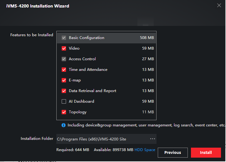
Task: Click the blue info icon
Action: point(64,125)
